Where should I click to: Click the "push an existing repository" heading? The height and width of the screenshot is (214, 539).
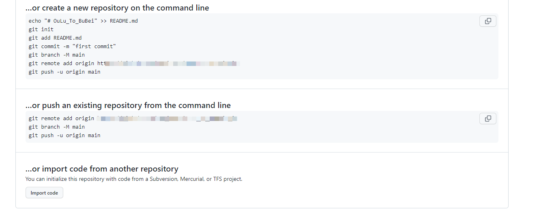(x=128, y=106)
